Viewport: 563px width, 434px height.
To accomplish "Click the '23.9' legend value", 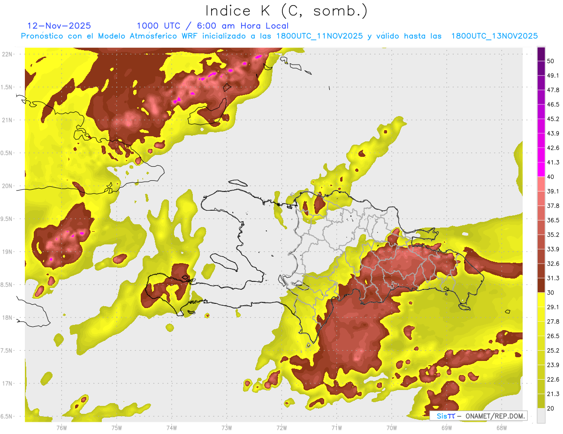I will click(x=553, y=365).
